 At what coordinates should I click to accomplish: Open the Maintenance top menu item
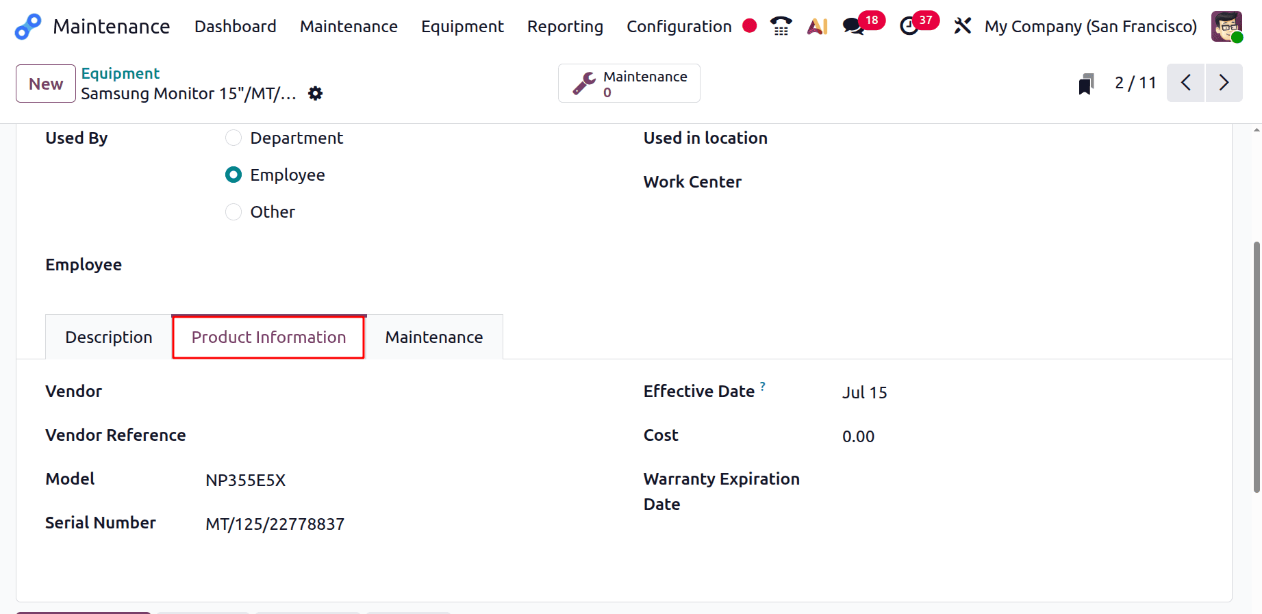pos(349,26)
